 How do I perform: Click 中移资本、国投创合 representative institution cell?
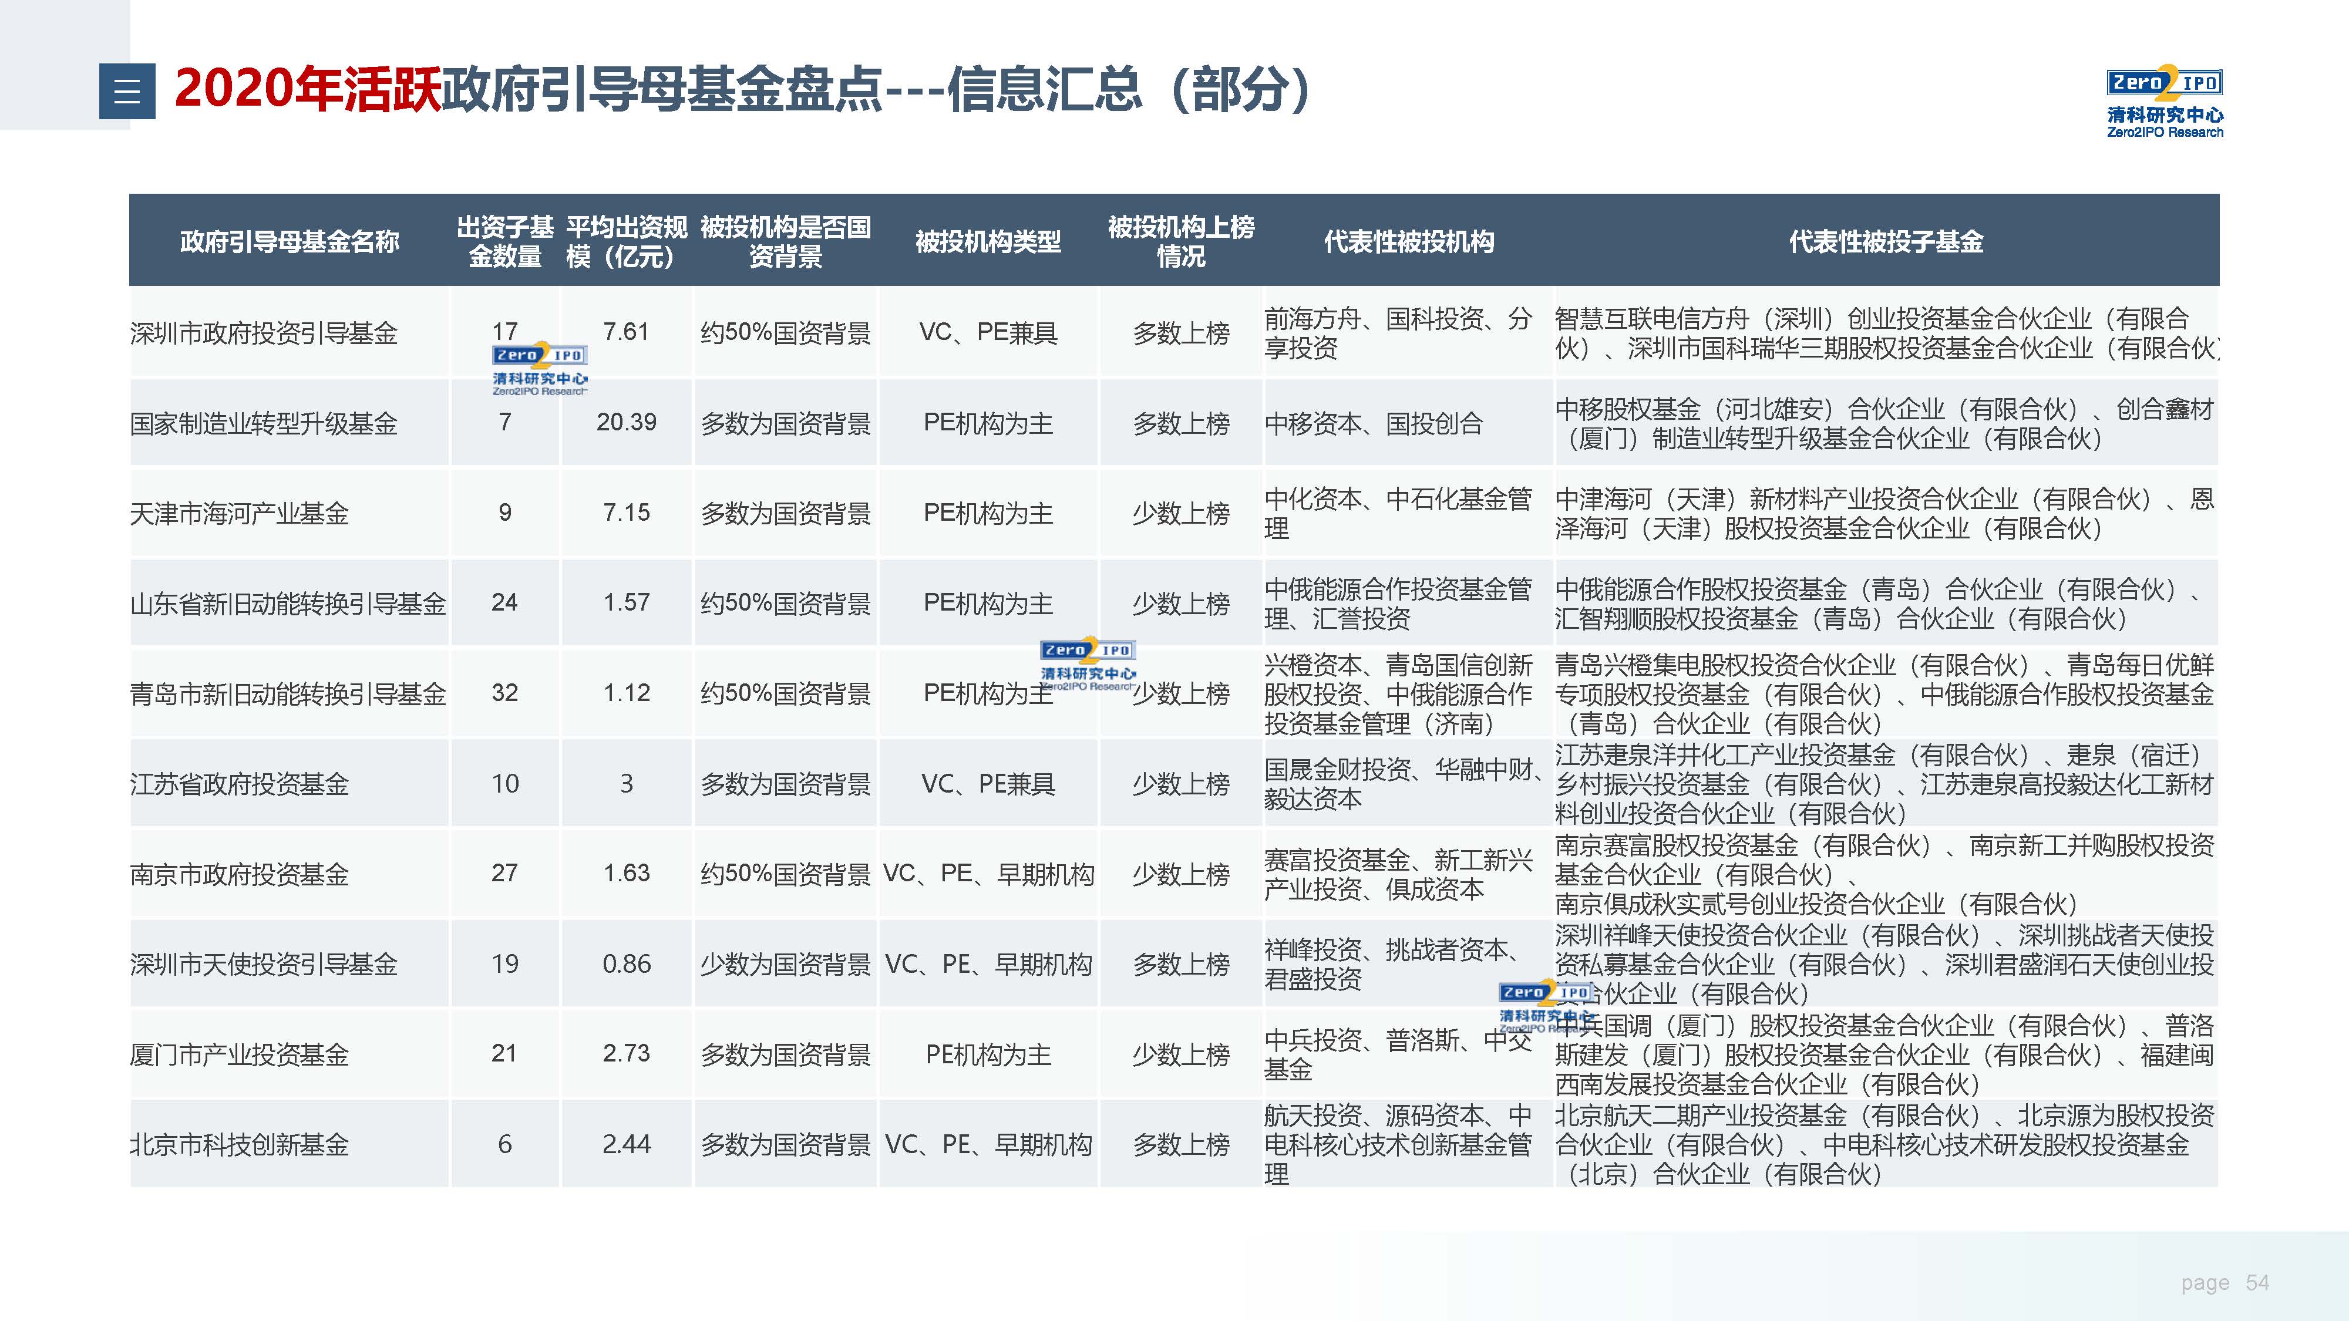[1374, 423]
